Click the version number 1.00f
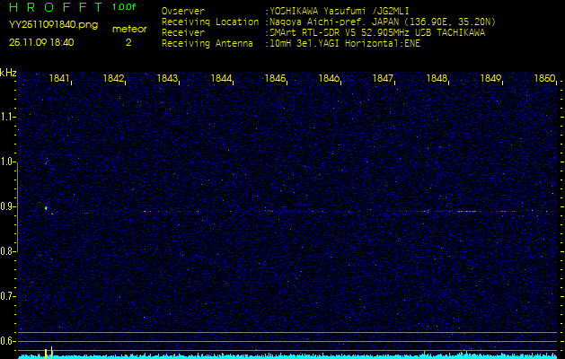The width and height of the screenshot is (565, 359). 125,7
